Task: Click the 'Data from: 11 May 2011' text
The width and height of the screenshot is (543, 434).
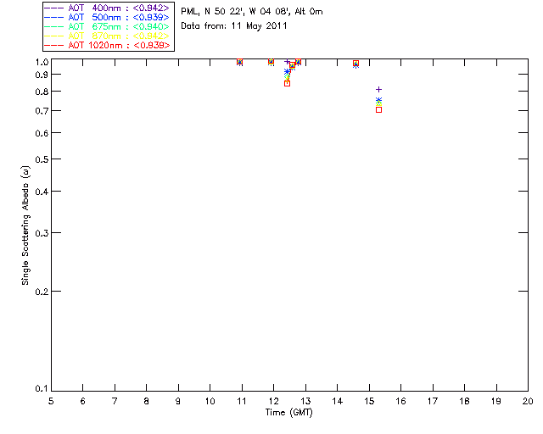Action: [234, 26]
